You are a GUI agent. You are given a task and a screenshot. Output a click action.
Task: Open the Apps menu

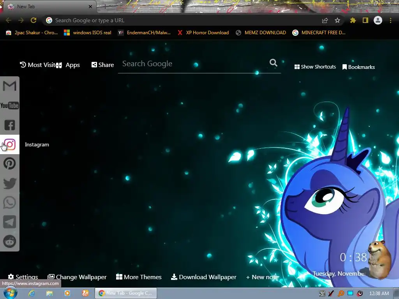click(68, 65)
